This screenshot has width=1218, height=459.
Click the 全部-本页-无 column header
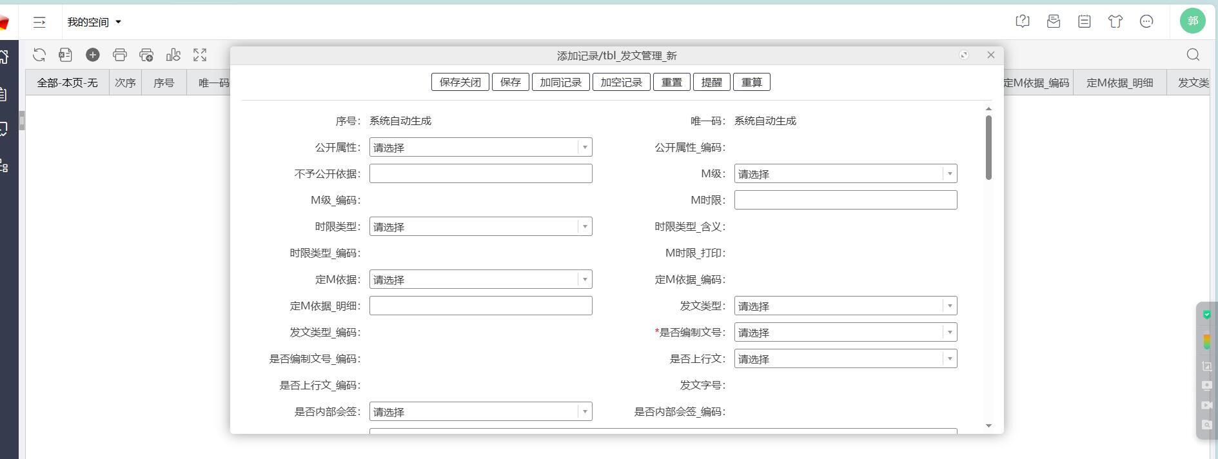pyautogui.click(x=67, y=83)
